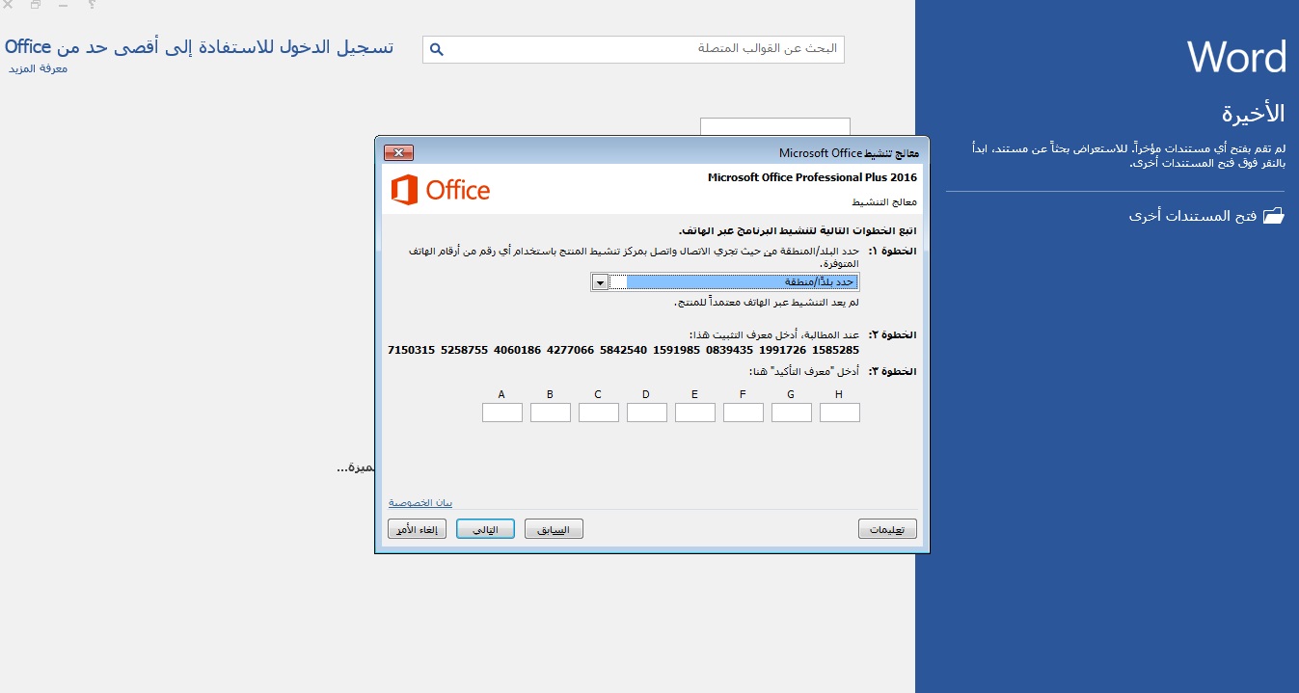The image size is (1299, 693).
Task: Click confirmation ID field B
Action: (x=551, y=413)
